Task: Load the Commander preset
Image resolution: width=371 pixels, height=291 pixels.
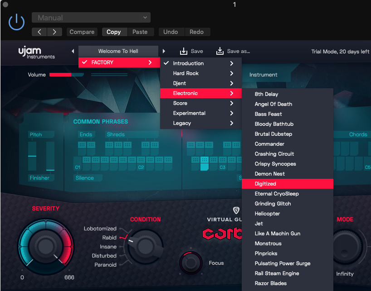Action: click(x=288, y=144)
